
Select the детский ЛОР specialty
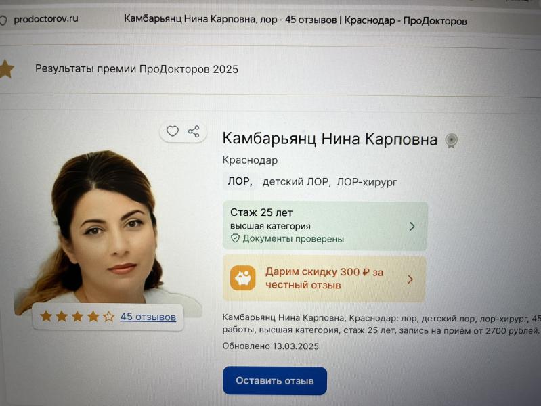coord(297,182)
